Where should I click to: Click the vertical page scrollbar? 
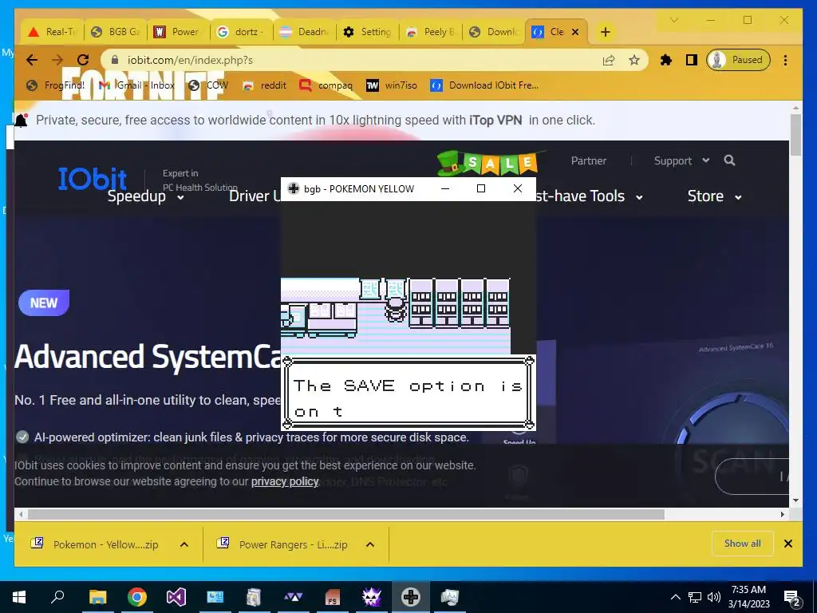click(795, 136)
